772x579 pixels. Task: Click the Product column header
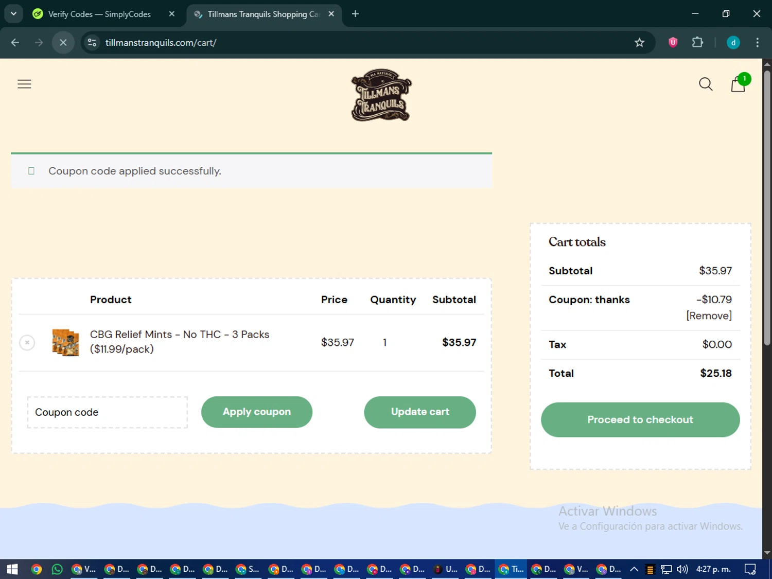coord(111,300)
